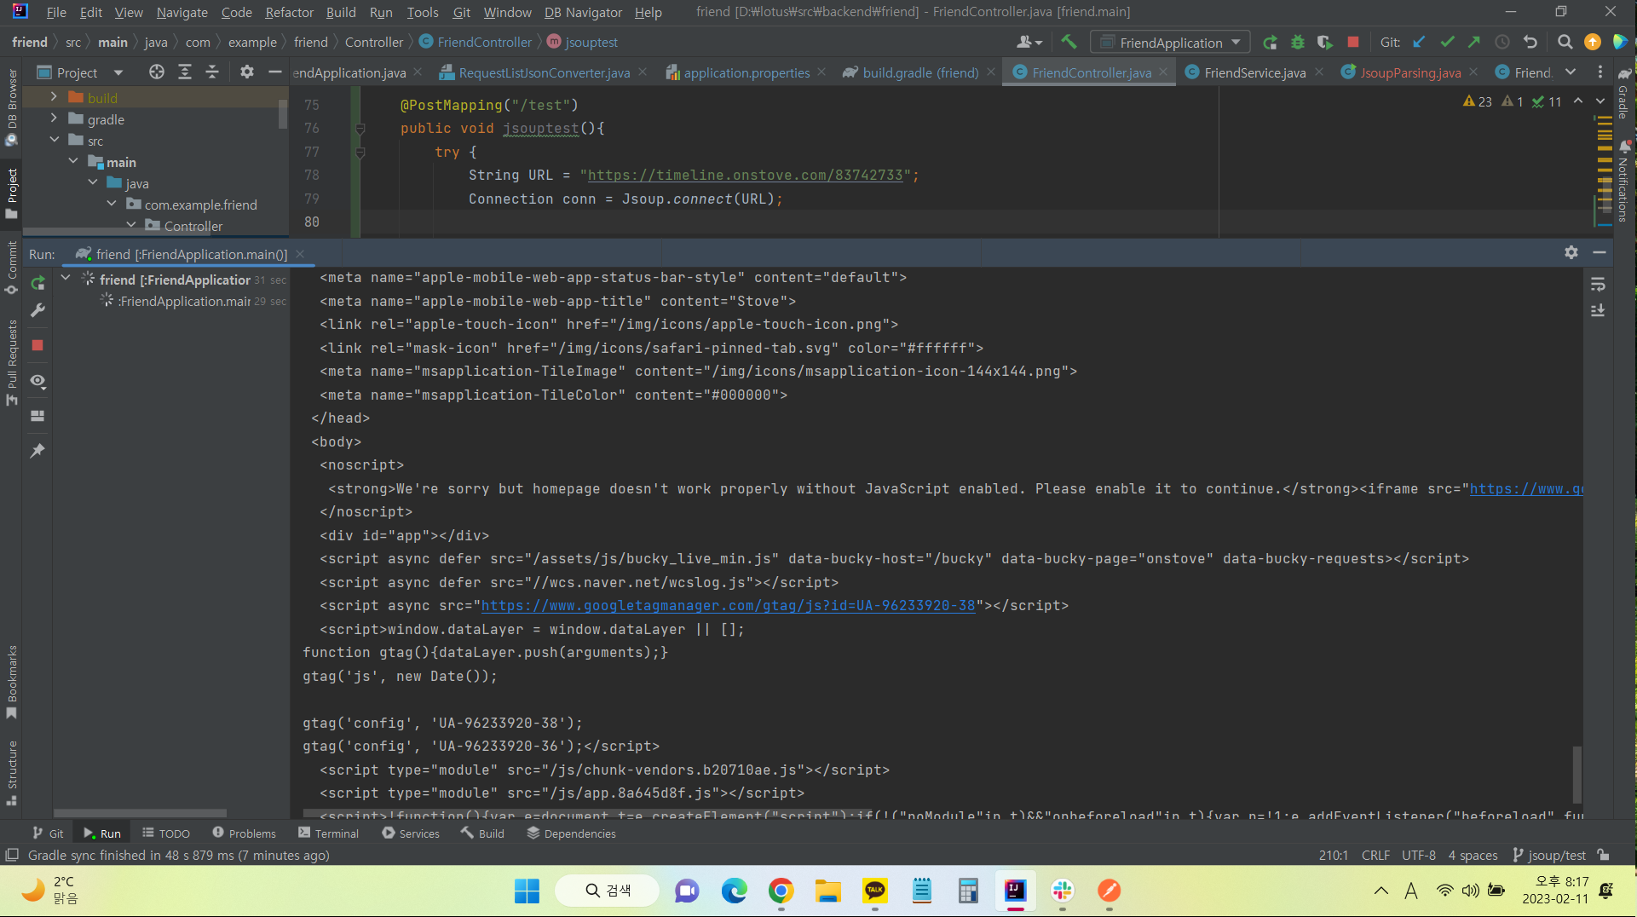Rerun FriendApplication from the top toolbar

click(x=1270, y=42)
